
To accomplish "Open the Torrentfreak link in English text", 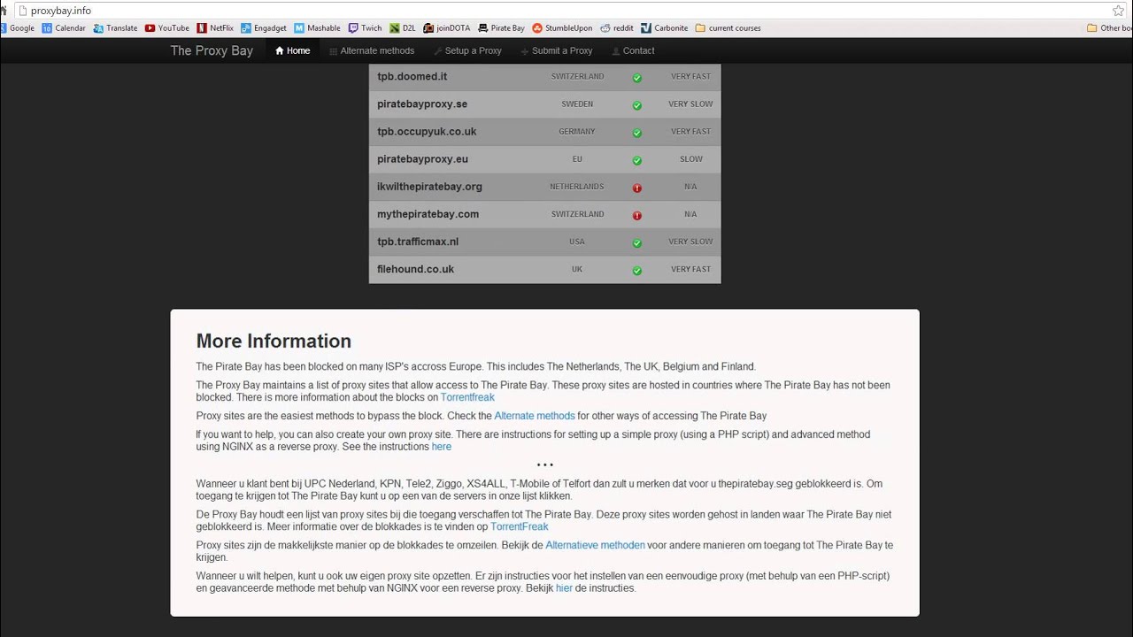I will click(467, 397).
